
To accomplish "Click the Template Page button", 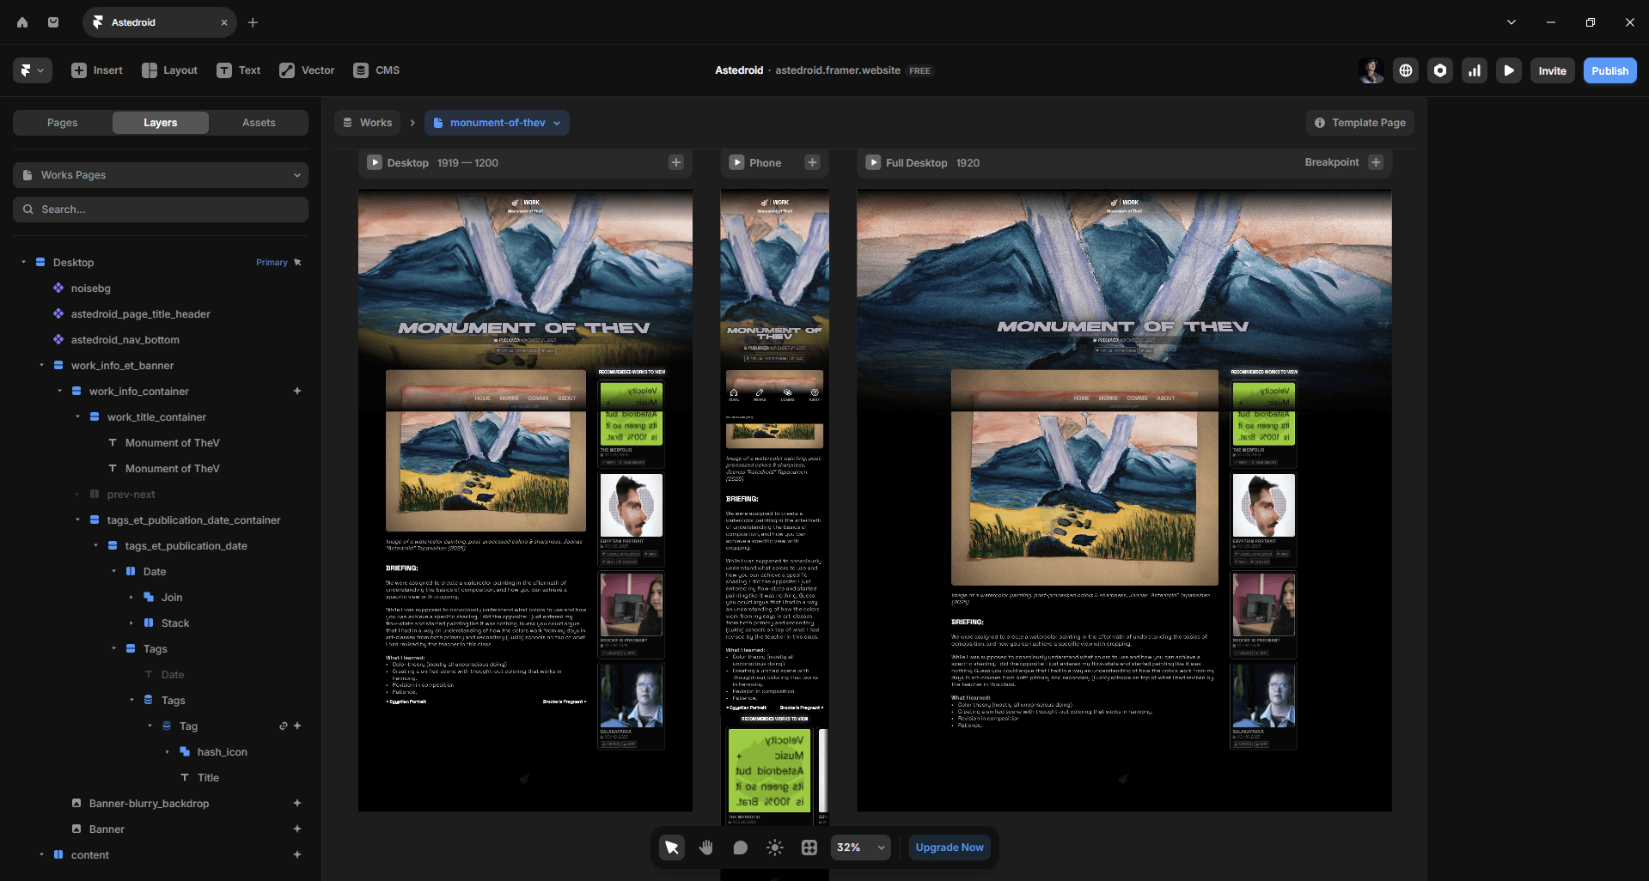I will point(1359,123).
